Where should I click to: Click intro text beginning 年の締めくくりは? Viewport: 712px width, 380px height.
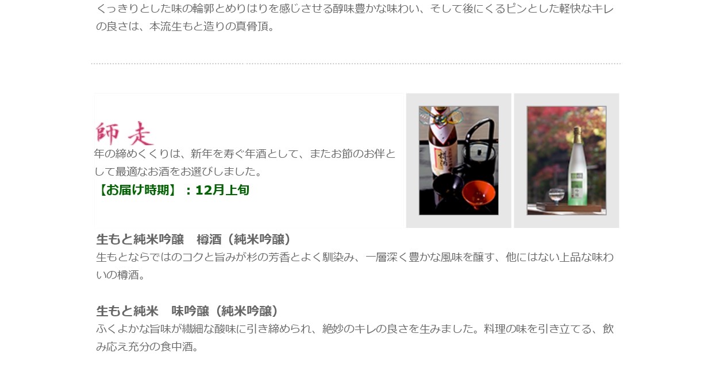[245, 162]
